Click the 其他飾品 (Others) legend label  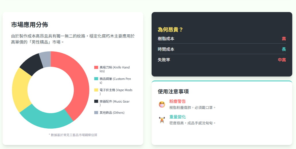click(112, 113)
